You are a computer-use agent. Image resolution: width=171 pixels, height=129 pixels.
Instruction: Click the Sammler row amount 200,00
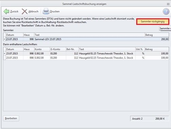pyautogui.click(x=165, y=39)
